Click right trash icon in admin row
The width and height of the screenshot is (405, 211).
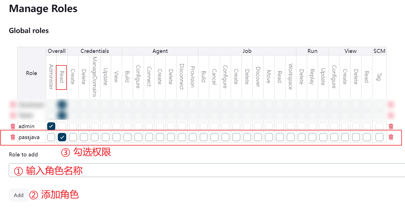click(391, 126)
